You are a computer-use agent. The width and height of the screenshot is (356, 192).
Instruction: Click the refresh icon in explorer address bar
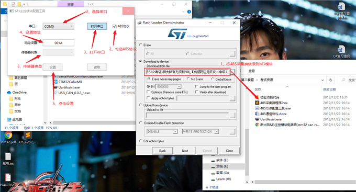pyautogui.click(x=330, y=80)
